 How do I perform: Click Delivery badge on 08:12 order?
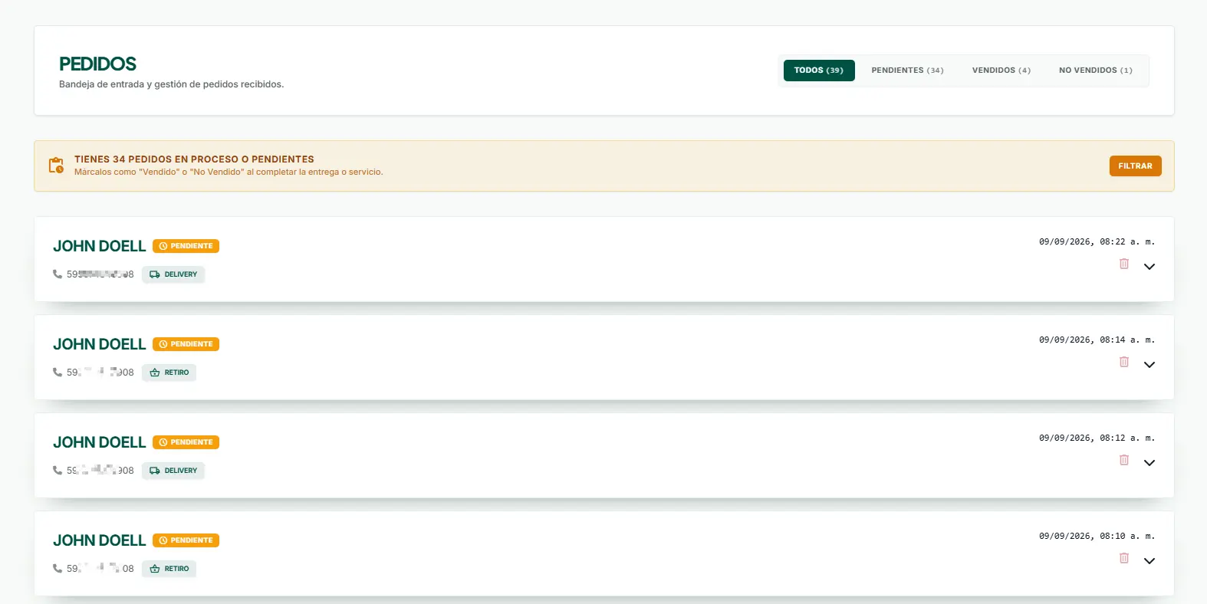pos(173,471)
